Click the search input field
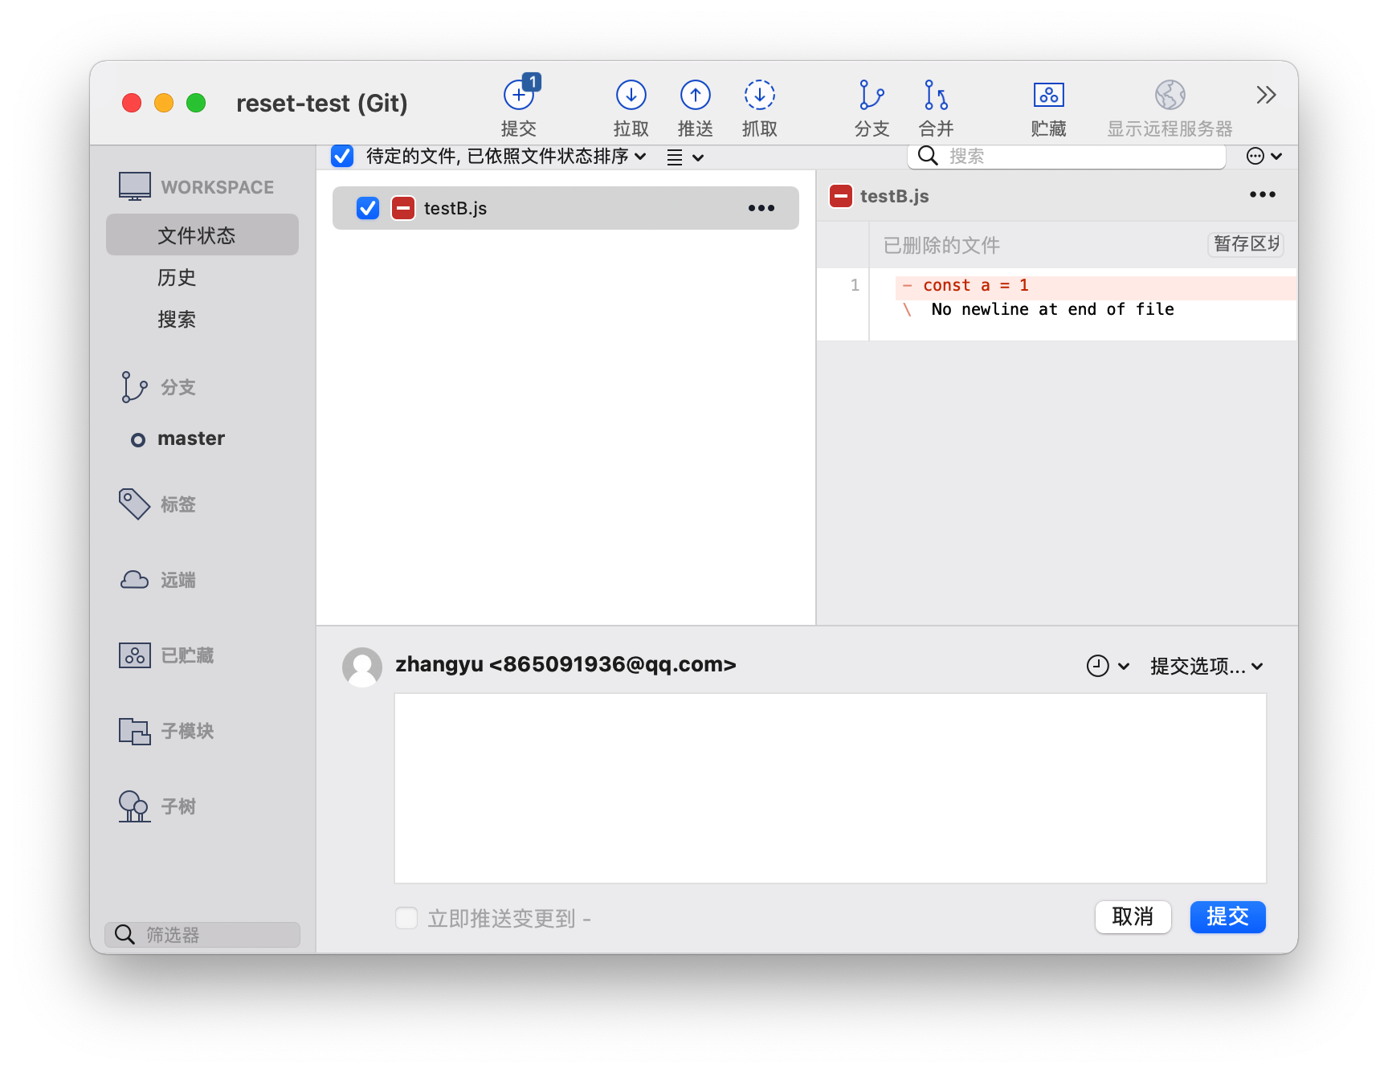This screenshot has height=1073, width=1388. pos(1067,156)
